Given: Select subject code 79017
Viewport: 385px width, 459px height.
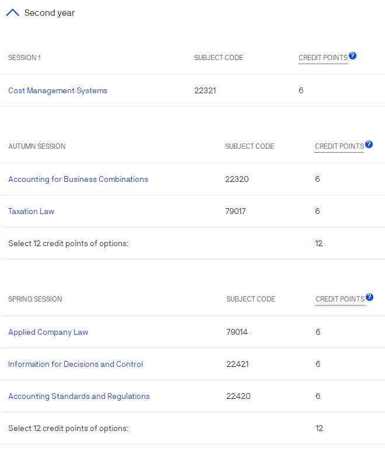Looking at the screenshot, I should 236,211.
